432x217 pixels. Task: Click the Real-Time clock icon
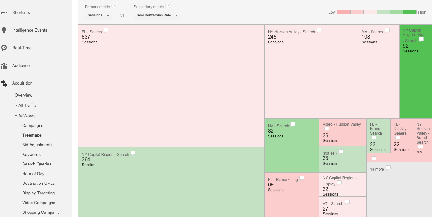[x=4, y=48]
